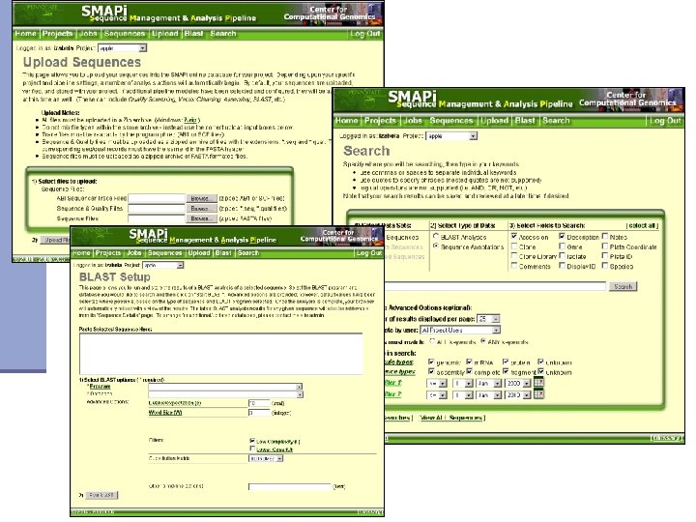Open the Substitution Matrix dropdown
696x522 pixels.
pyautogui.click(x=266, y=458)
